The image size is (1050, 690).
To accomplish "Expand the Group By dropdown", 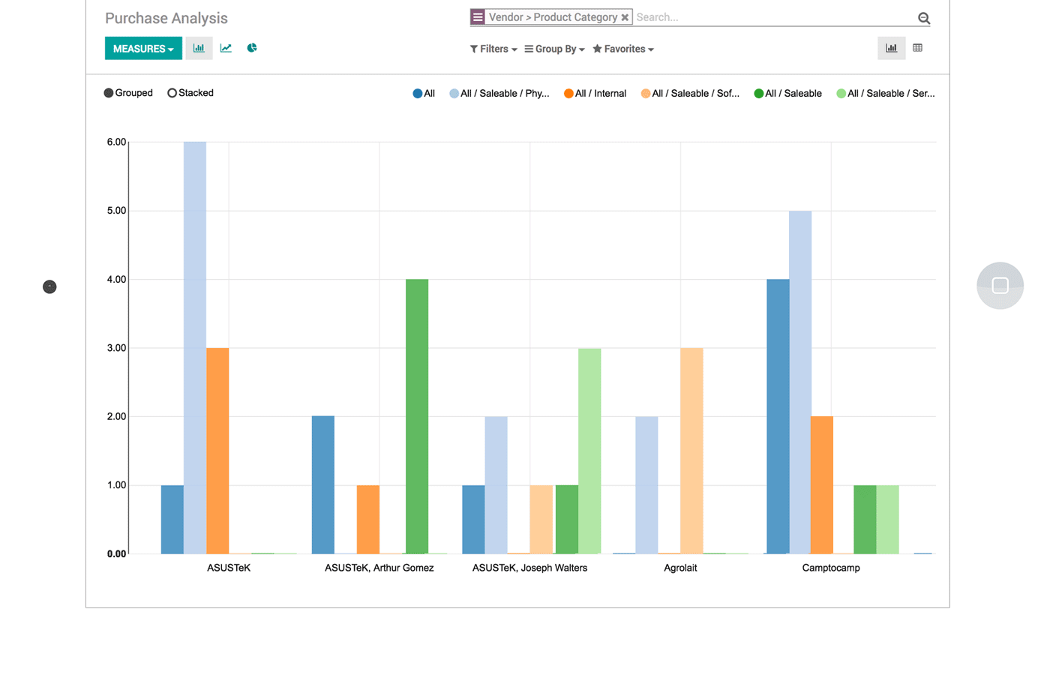I will click(x=554, y=49).
